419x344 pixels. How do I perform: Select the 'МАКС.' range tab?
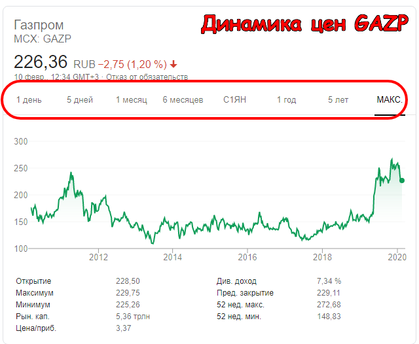coord(390,100)
